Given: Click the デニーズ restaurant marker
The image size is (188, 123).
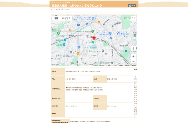Looking at the screenshot, I should (78, 54).
